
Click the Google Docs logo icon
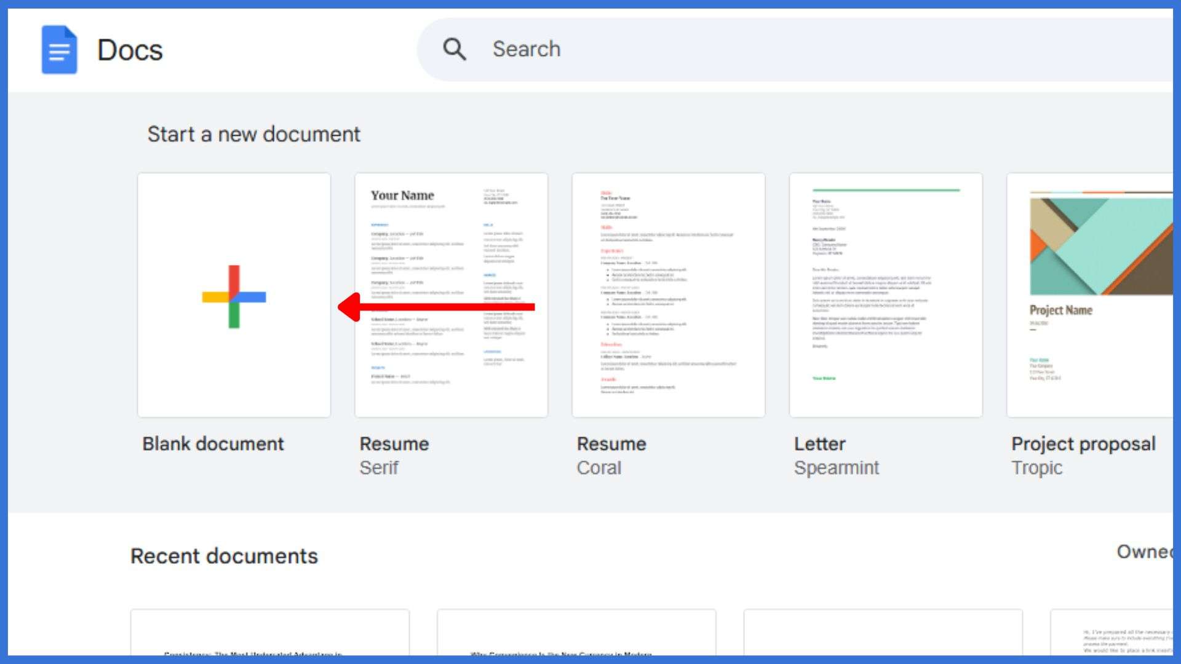(60, 50)
